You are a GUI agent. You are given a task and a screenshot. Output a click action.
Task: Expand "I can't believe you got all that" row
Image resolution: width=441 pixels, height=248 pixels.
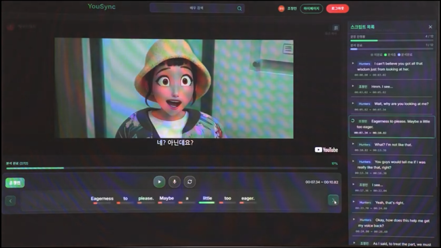point(353,64)
